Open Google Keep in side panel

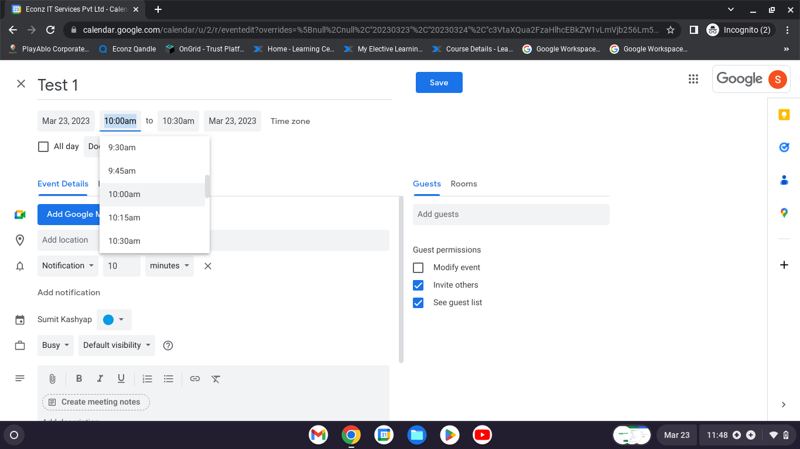(784, 115)
